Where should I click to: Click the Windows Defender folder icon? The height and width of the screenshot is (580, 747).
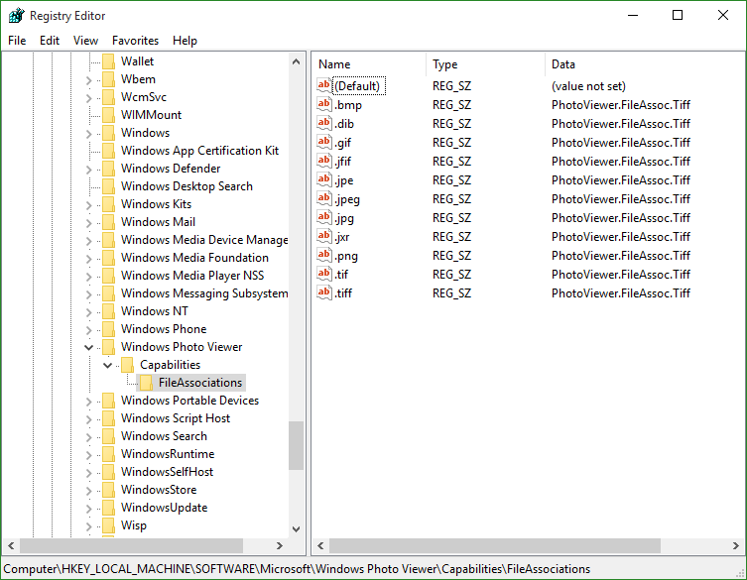tap(108, 169)
